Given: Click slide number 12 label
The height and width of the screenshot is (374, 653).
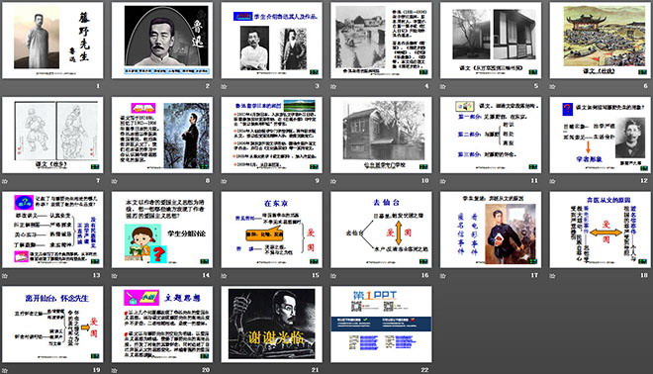Looking at the screenshot, I should [644, 181].
